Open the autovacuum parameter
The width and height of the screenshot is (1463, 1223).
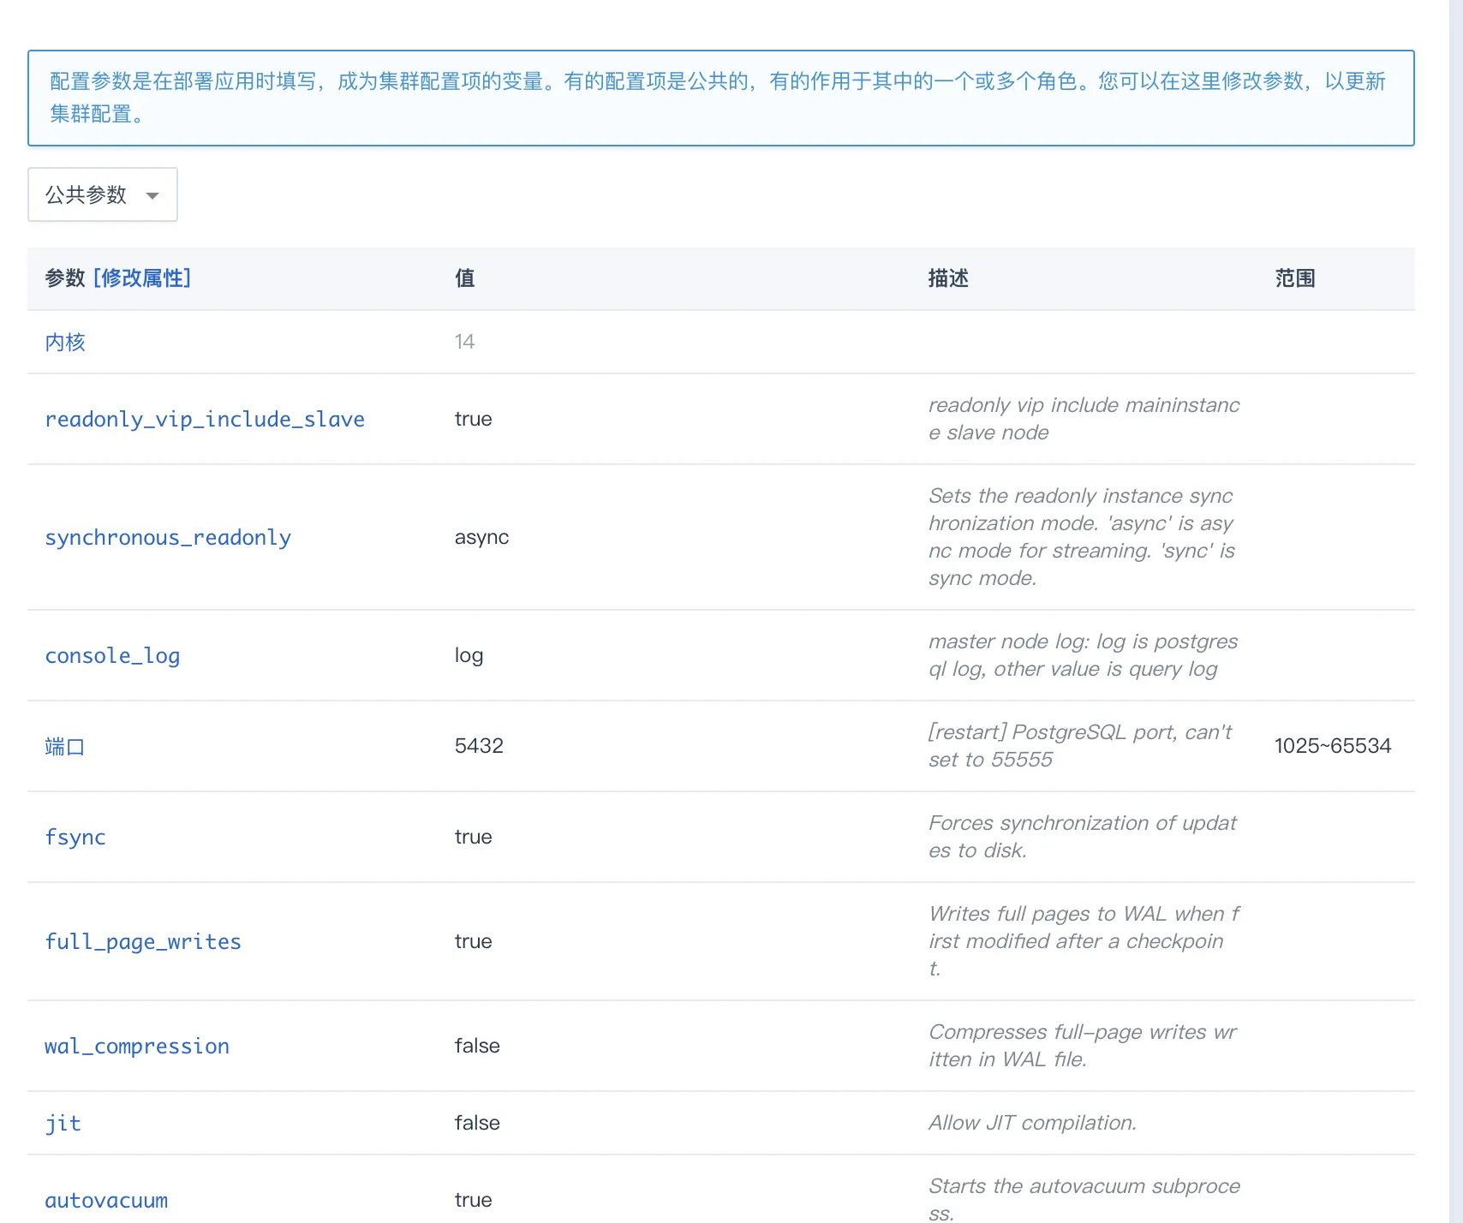click(x=106, y=1200)
